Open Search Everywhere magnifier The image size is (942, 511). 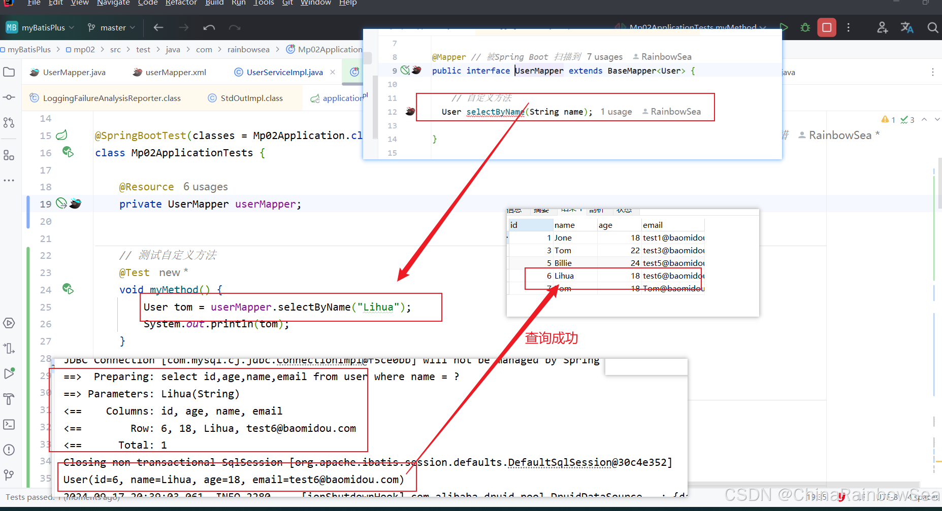[x=932, y=27]
